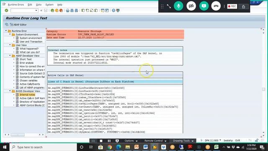The width and height of the screenshot is (268, 151).
Task: Click the blue Help icon
Action: [113, 10]
